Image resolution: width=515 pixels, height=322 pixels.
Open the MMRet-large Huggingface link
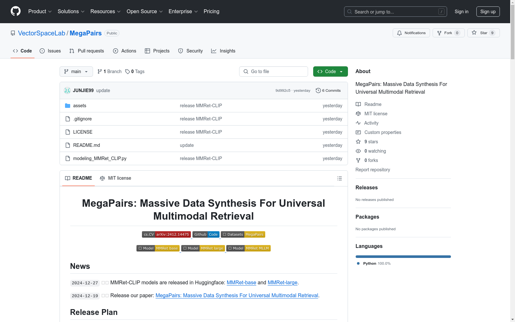283,282
